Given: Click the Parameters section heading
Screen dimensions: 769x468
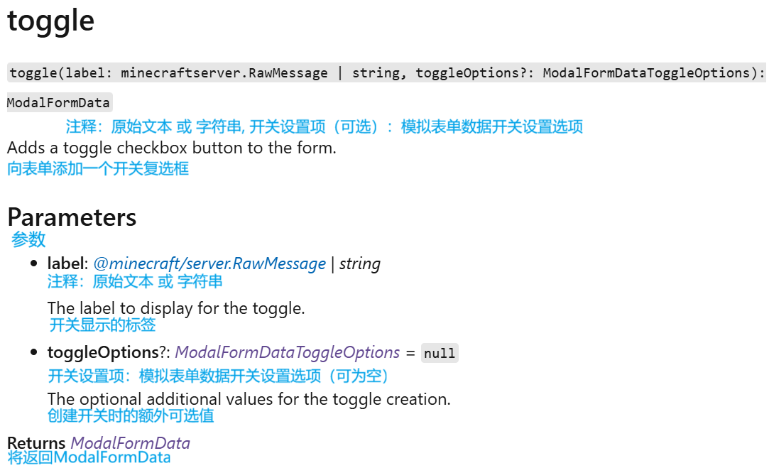Looking at the screenshot, I should point(72,217).
